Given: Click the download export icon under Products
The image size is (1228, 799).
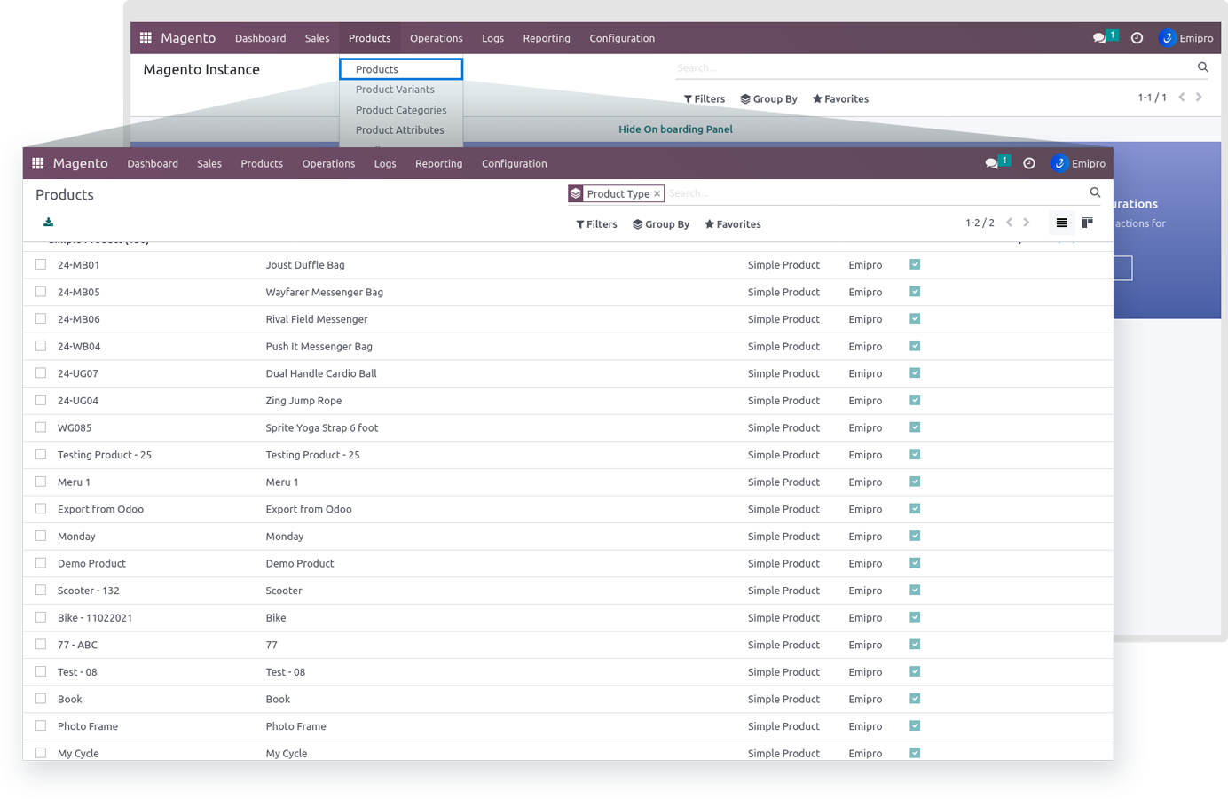Looking at the screenshot, I should (x=48, y=223).
